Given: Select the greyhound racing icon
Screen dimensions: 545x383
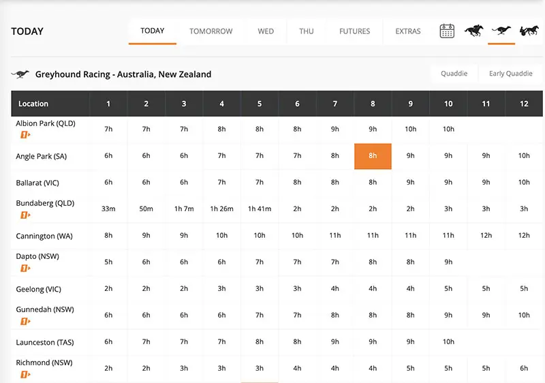Looking at the screenshot, I should [x=501, y=31].
